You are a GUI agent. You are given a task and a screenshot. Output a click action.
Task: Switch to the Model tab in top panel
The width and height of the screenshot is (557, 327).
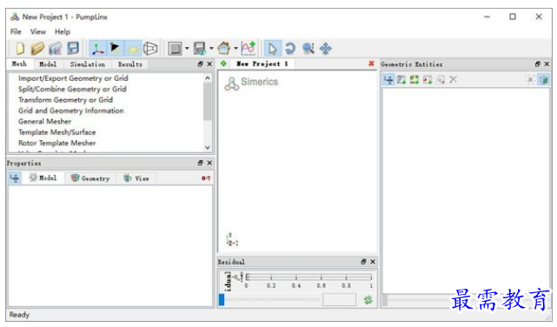coord(48,64)
